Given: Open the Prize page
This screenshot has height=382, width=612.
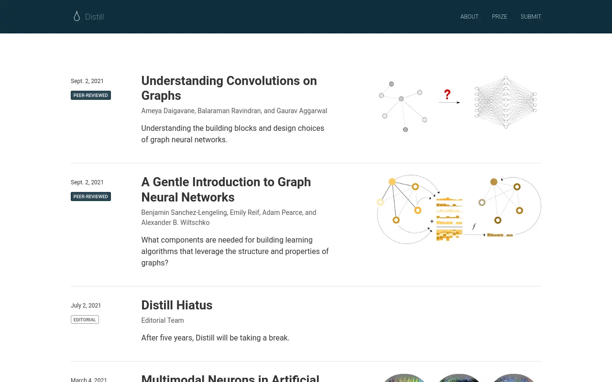Looking at the screenshot, I should tap(500, 17).
